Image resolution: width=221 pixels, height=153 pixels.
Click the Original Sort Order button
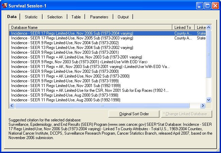(x=134, y=114)
